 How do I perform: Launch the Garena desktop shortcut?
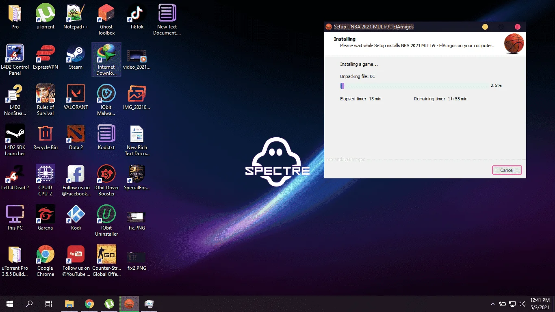point(46,217)
